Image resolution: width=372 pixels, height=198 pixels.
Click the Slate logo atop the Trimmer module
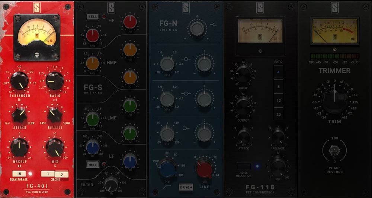click(x=335, y=8)
